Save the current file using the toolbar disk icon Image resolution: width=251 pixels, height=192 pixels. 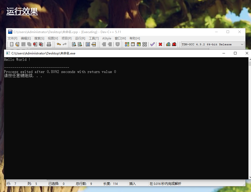point(23,44)
